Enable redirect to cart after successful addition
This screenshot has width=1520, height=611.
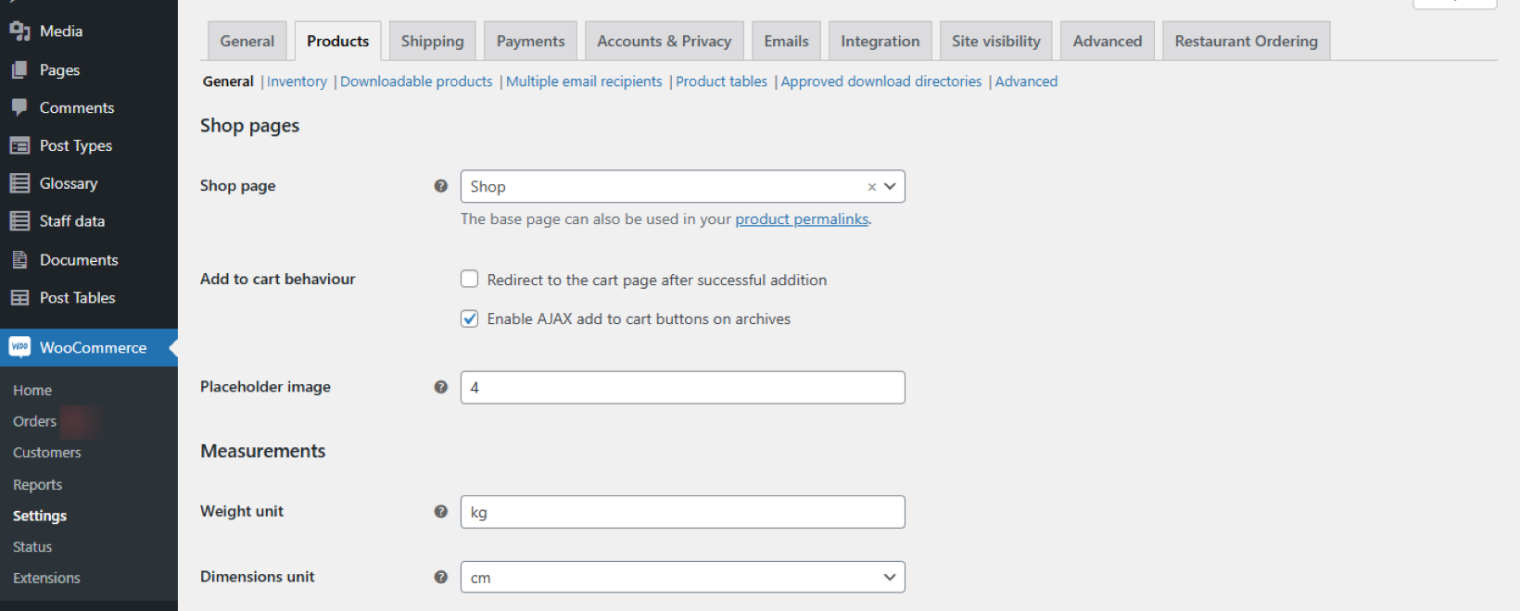click(469, 279)
